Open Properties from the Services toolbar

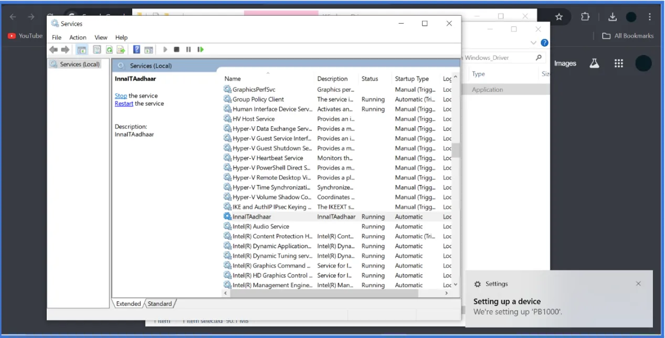click(97, 49)
